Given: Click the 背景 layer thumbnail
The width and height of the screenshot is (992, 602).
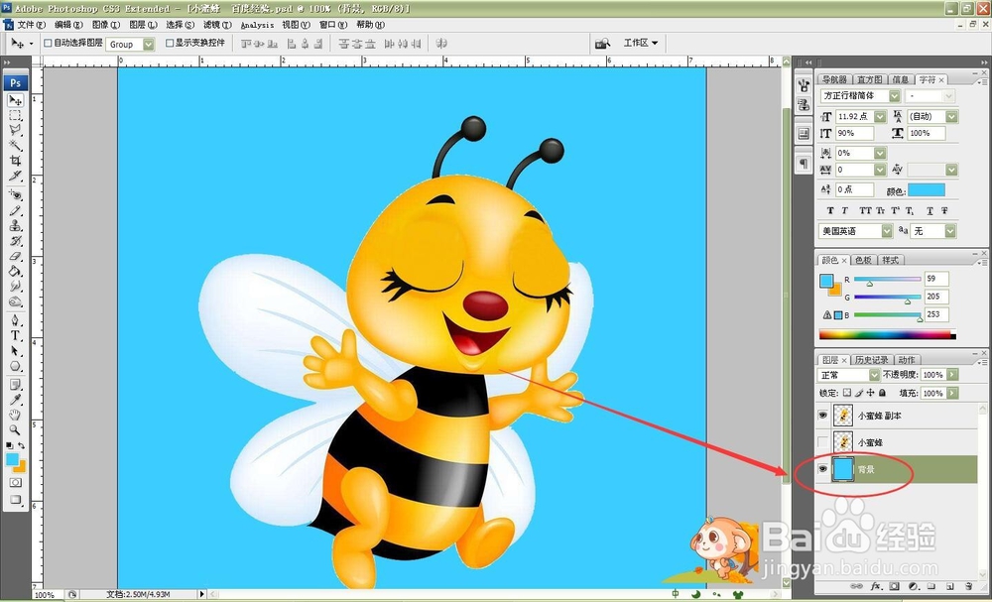Looking at the screenshot, I should coord(842,470).
